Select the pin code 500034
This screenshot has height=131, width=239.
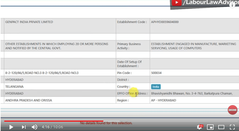pos(156,73)
